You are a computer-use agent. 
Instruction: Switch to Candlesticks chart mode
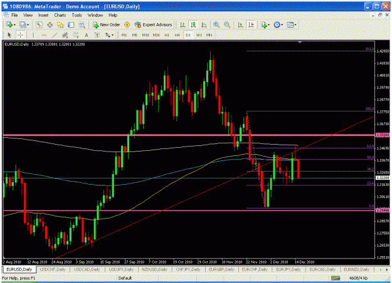click(x=193, y=24)
